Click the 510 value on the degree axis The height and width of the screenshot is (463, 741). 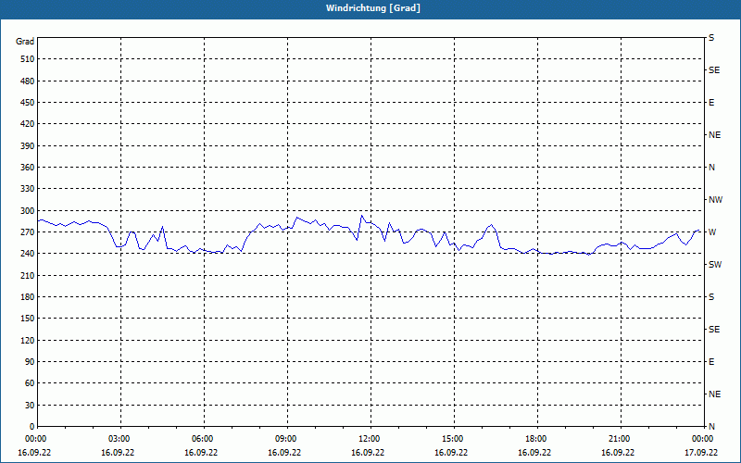click(28, 59)
